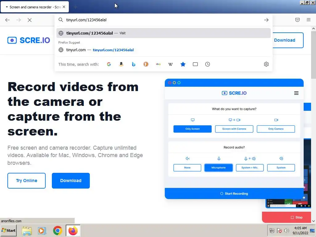Search open tabs using the tab icon

tap(195, 64)
